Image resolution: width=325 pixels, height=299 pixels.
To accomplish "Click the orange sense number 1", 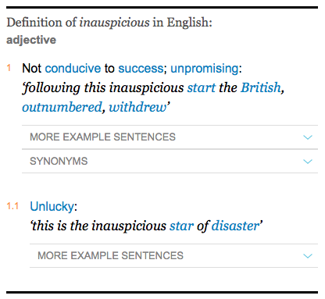I will coord(9,68).
